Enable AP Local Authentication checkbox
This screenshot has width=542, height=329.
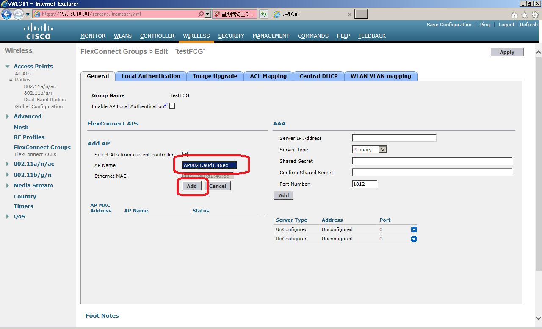tap(172, 106)
